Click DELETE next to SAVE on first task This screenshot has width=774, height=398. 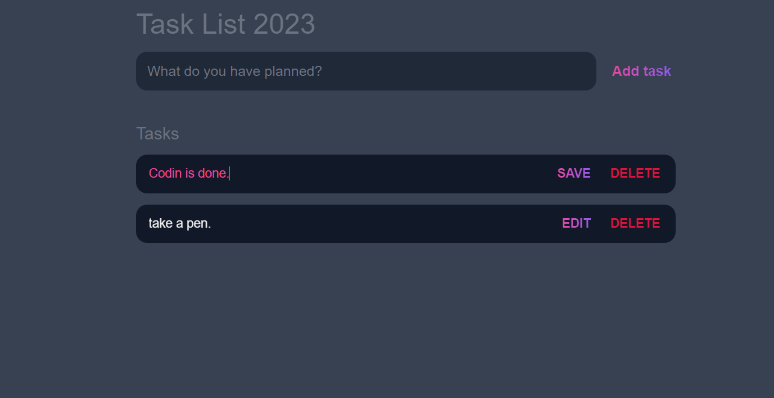point(635,173)
